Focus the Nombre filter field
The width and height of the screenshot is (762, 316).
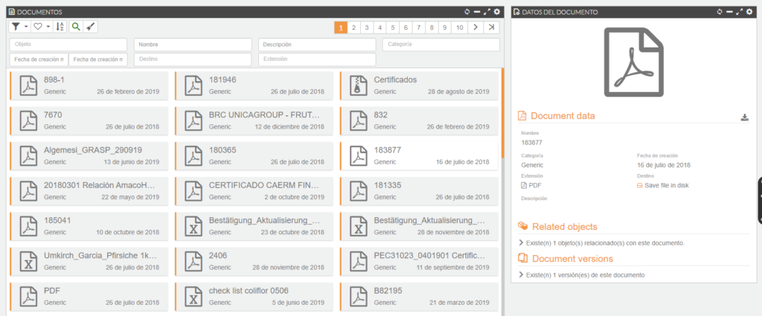click(193, 44)
